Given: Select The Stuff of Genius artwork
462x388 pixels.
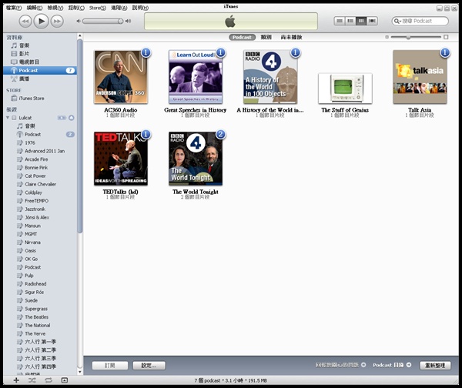Looking at the screenshot, I should pos(345,89).
